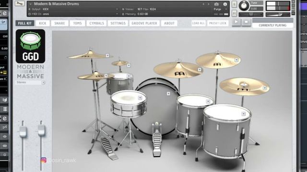The width and height of the screenshot is (307, 172).
Task: Expand the instrument name dropdown arrow
Action: 30,4
